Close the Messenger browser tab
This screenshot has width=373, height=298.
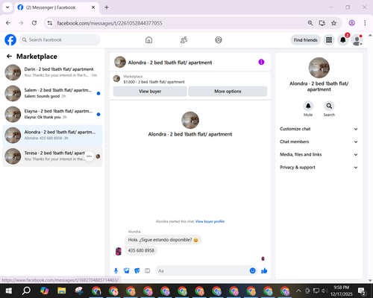93,7
